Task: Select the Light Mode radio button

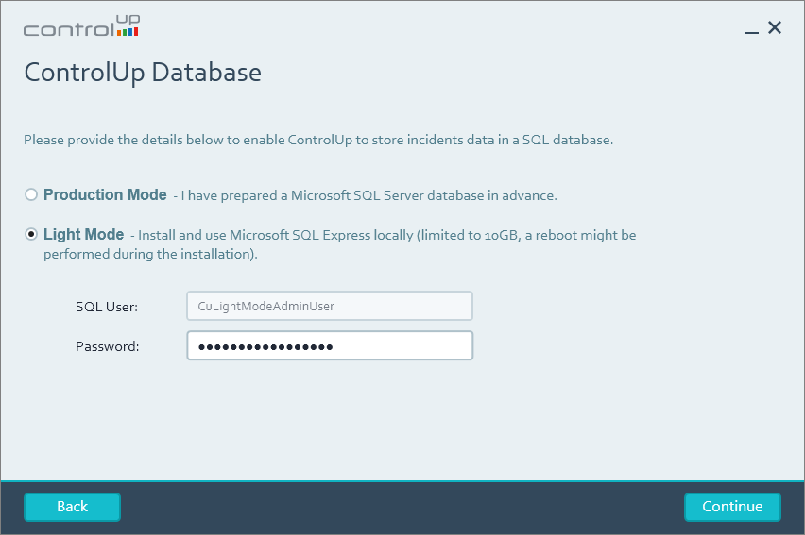Action: (31, 234)
